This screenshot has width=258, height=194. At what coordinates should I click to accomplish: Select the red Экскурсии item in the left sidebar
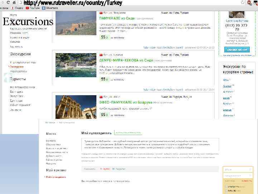coord(16,67)
